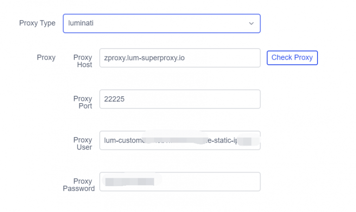Click the Proxy Host label

[83, 61]
